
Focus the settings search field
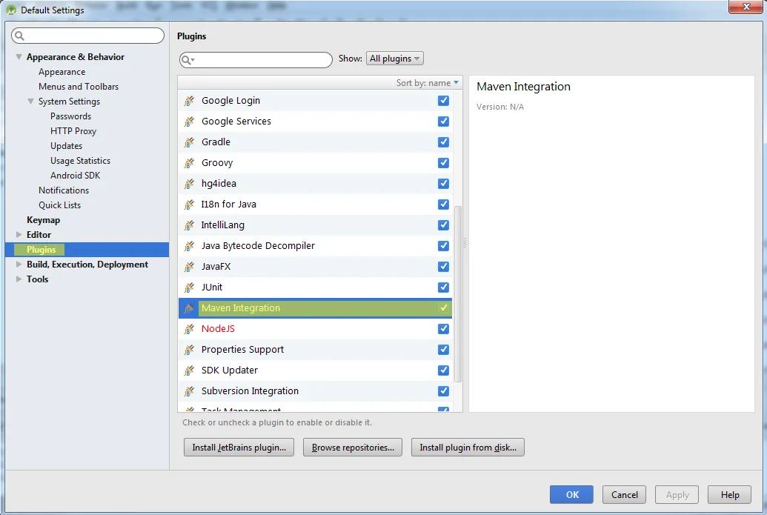[x=88, y=36]
